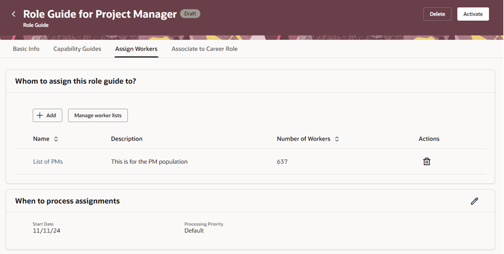Sort by Number of Workers arrows
Screen dimensions: 504x254
[336, 139]
